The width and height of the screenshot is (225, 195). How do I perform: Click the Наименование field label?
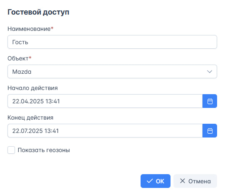(29, 29)
